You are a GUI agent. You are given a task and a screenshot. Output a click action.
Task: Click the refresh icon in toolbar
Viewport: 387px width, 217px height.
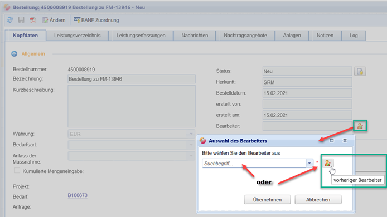tap(10, 20)
